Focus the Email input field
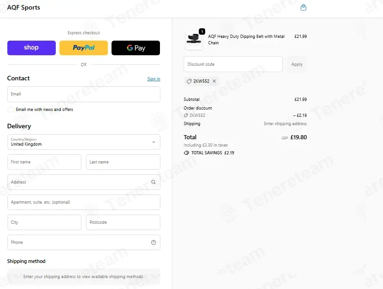Viewport: 383px width, 289px height. [84, 94]
